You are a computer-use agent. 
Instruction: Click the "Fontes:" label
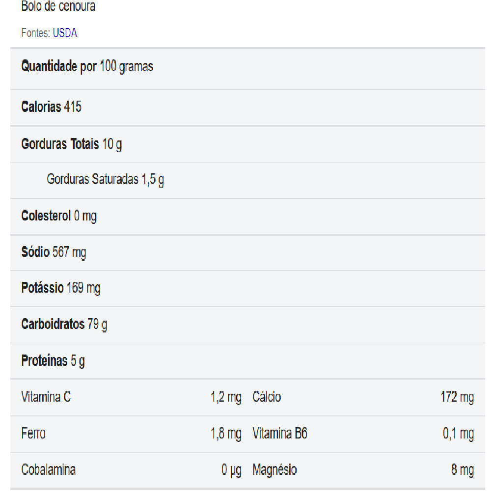pyautogui.click(x=36, y=33)
